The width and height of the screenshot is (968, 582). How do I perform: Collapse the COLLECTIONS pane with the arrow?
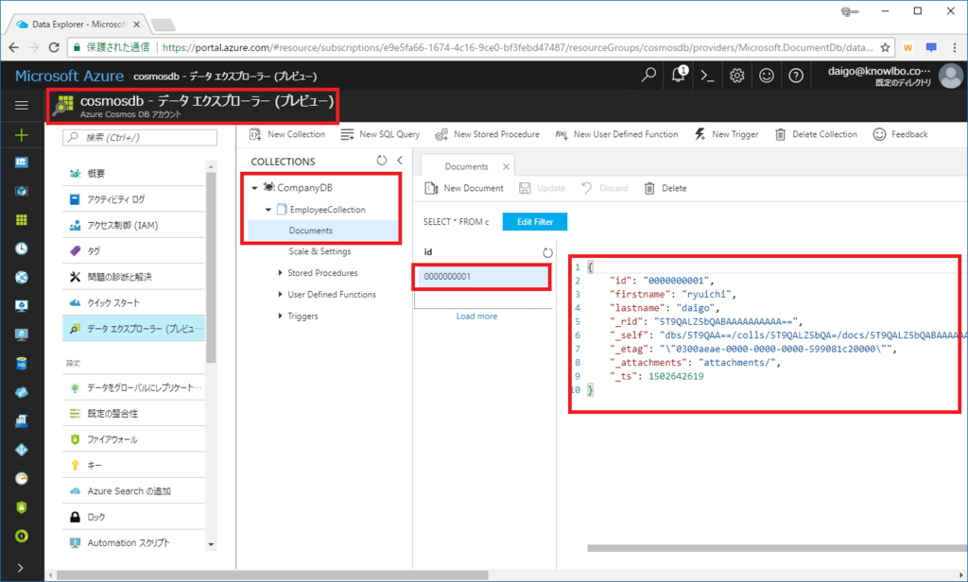400,161
